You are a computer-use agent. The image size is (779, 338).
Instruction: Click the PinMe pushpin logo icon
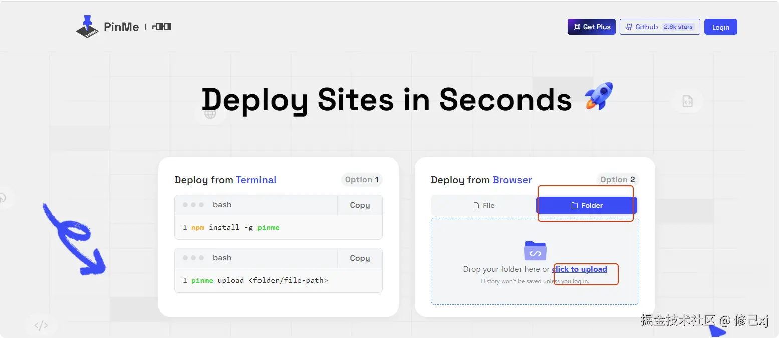tap(87, 27)
